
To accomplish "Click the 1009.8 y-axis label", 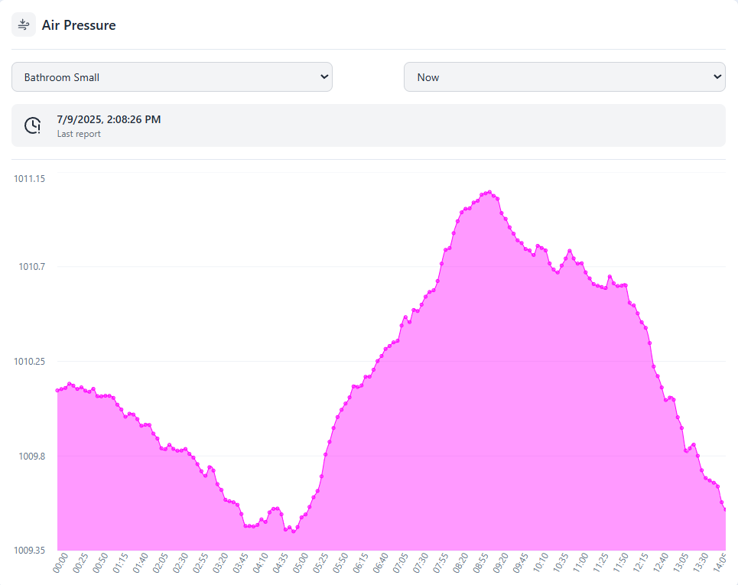I will tap(32, 457).
